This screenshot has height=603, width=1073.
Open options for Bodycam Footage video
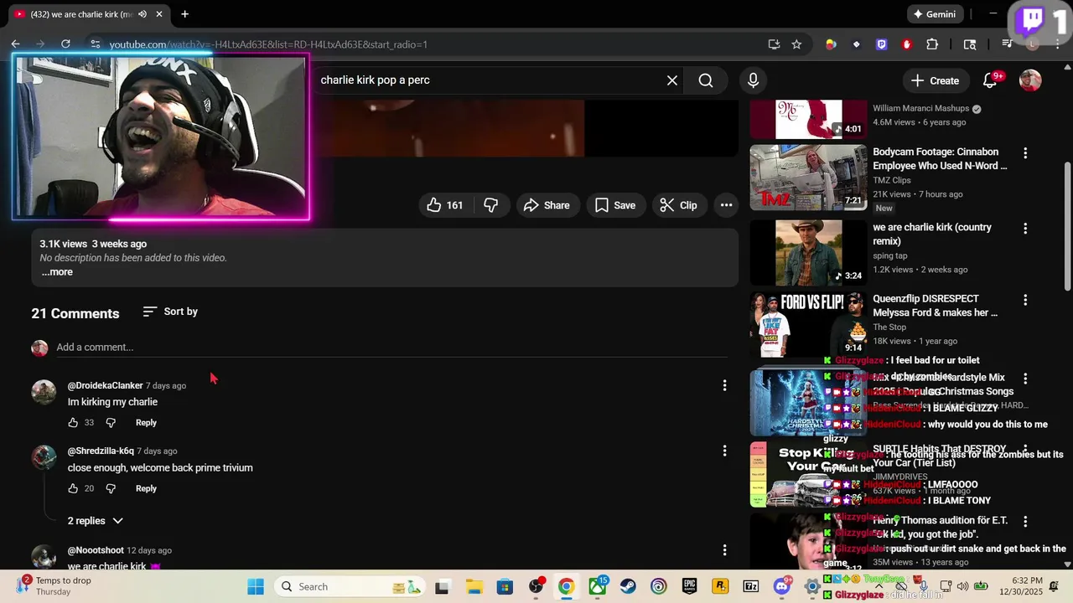(1024, 153)
